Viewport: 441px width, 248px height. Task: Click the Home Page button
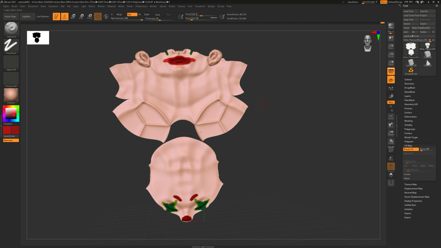coord(10,17)
